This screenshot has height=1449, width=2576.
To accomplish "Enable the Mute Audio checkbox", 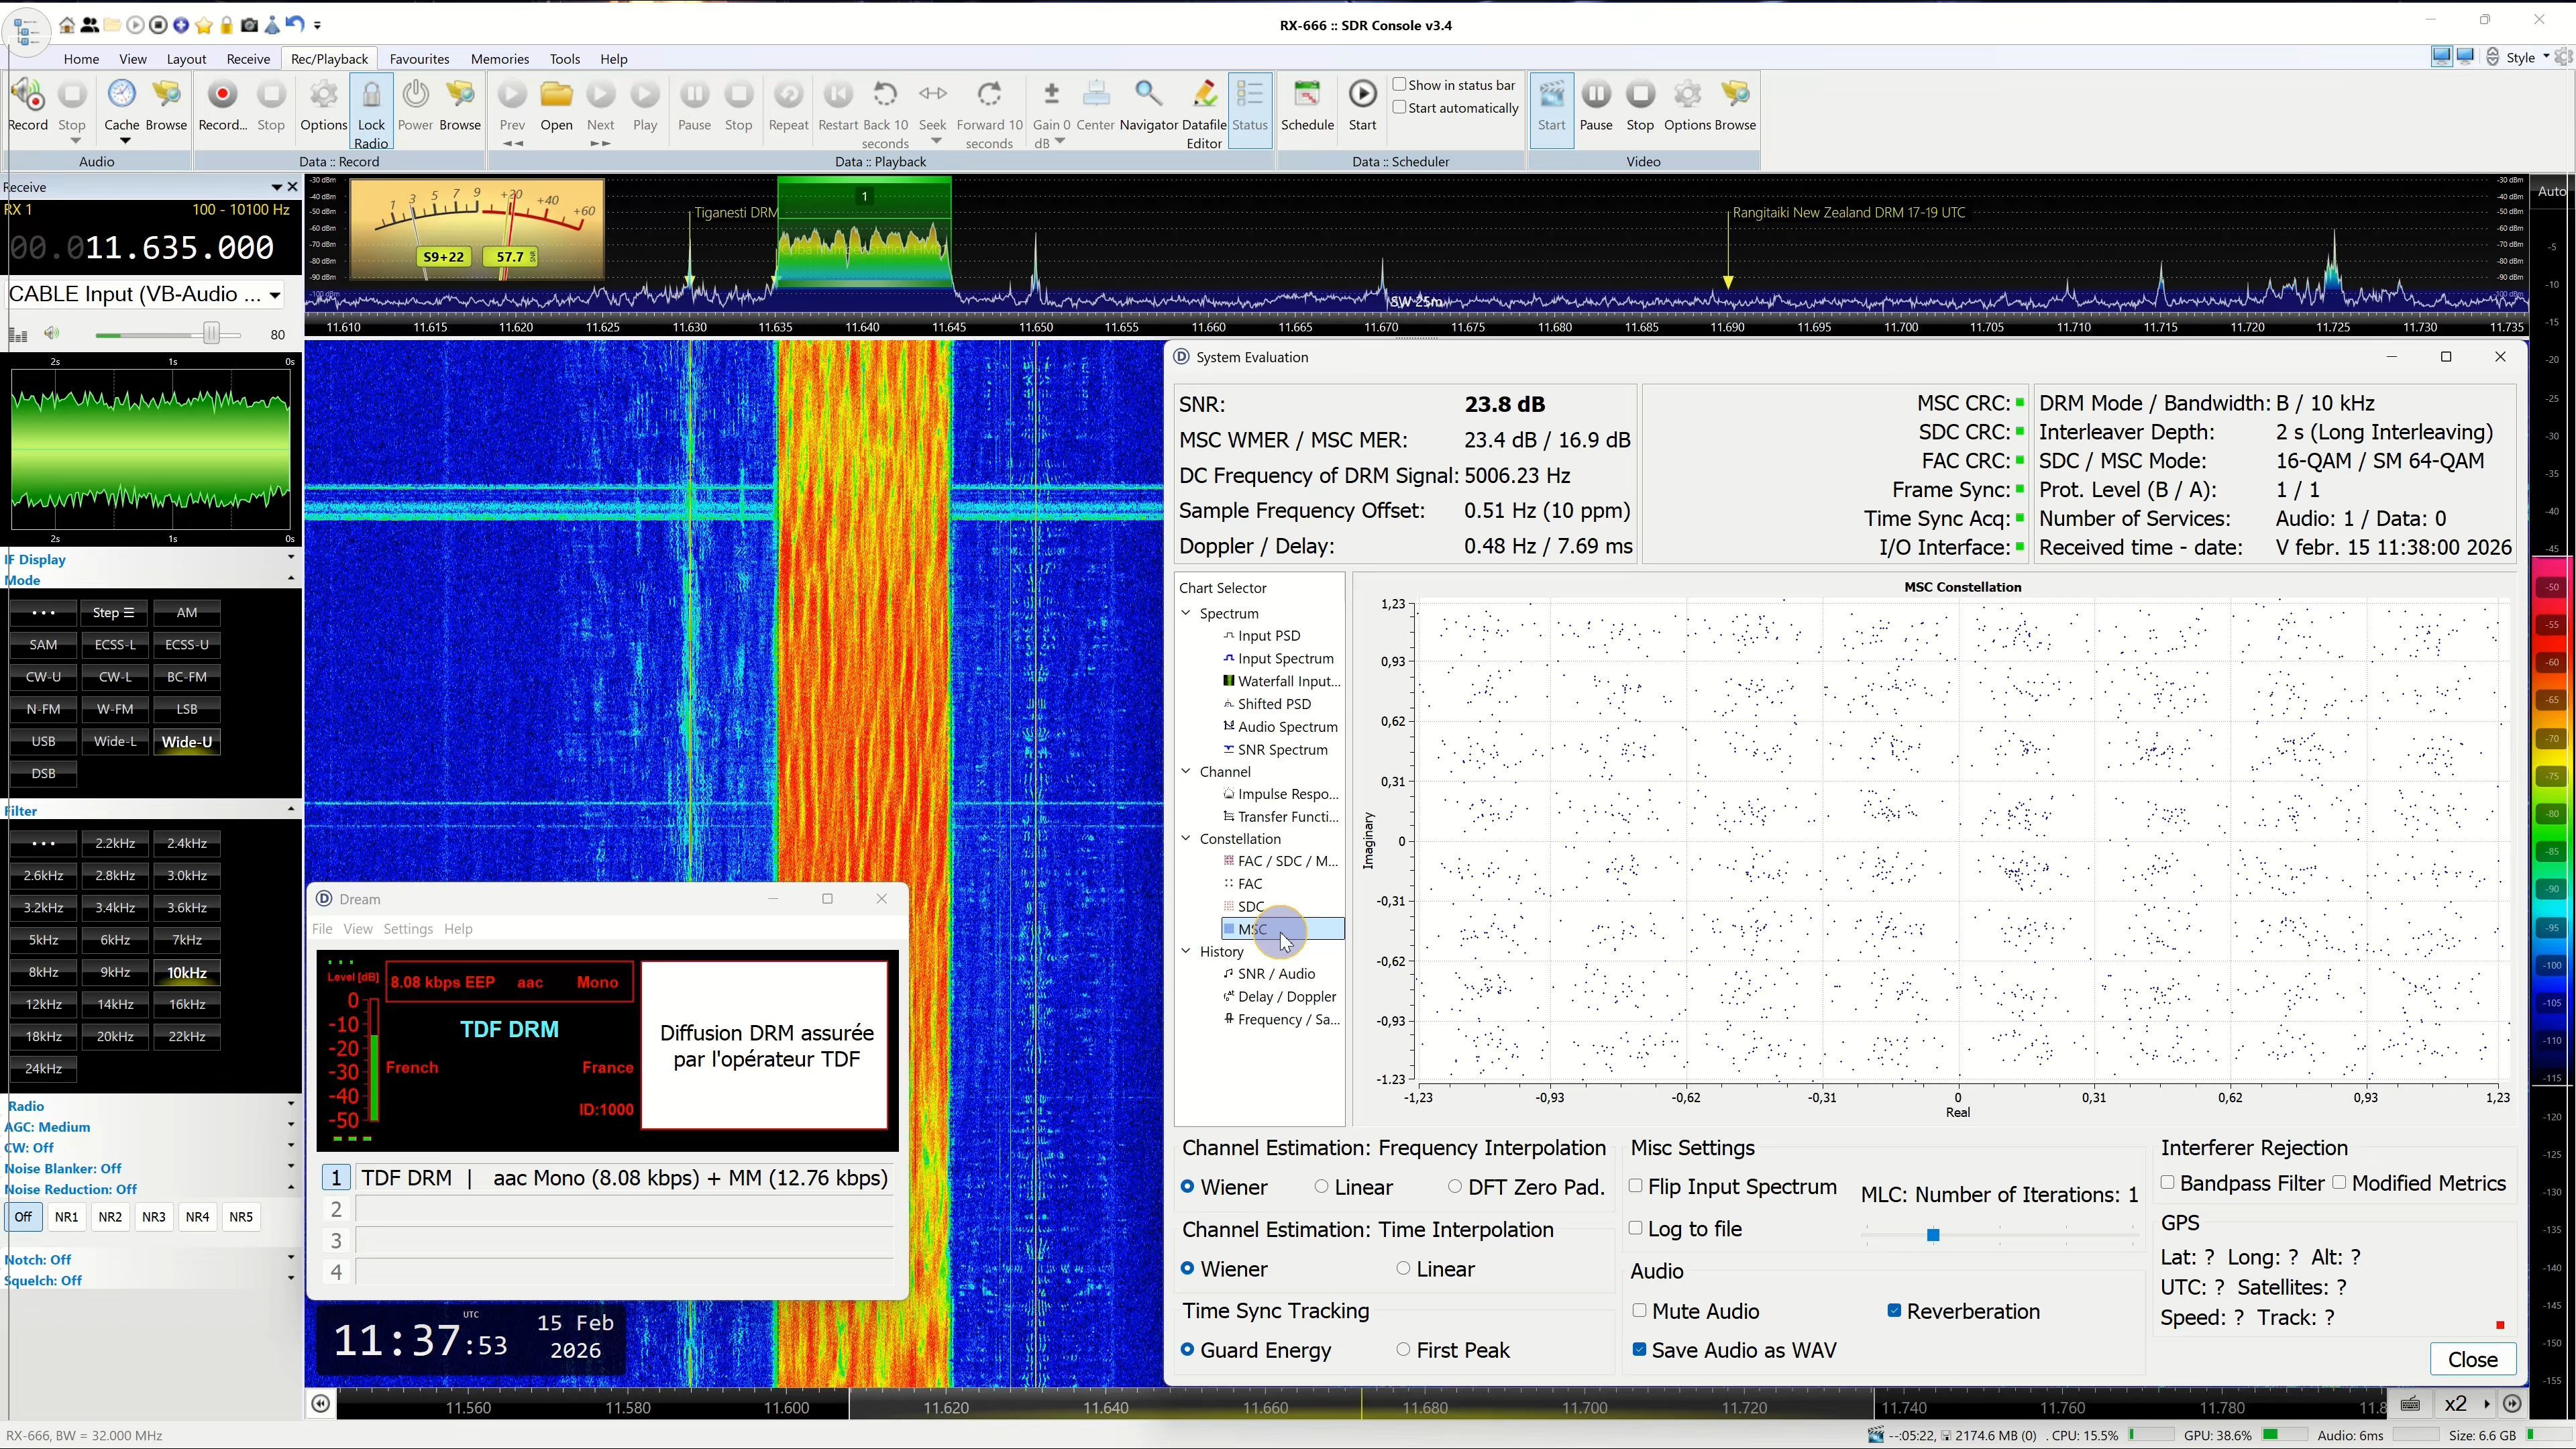I will [x=1640, y=1310].
